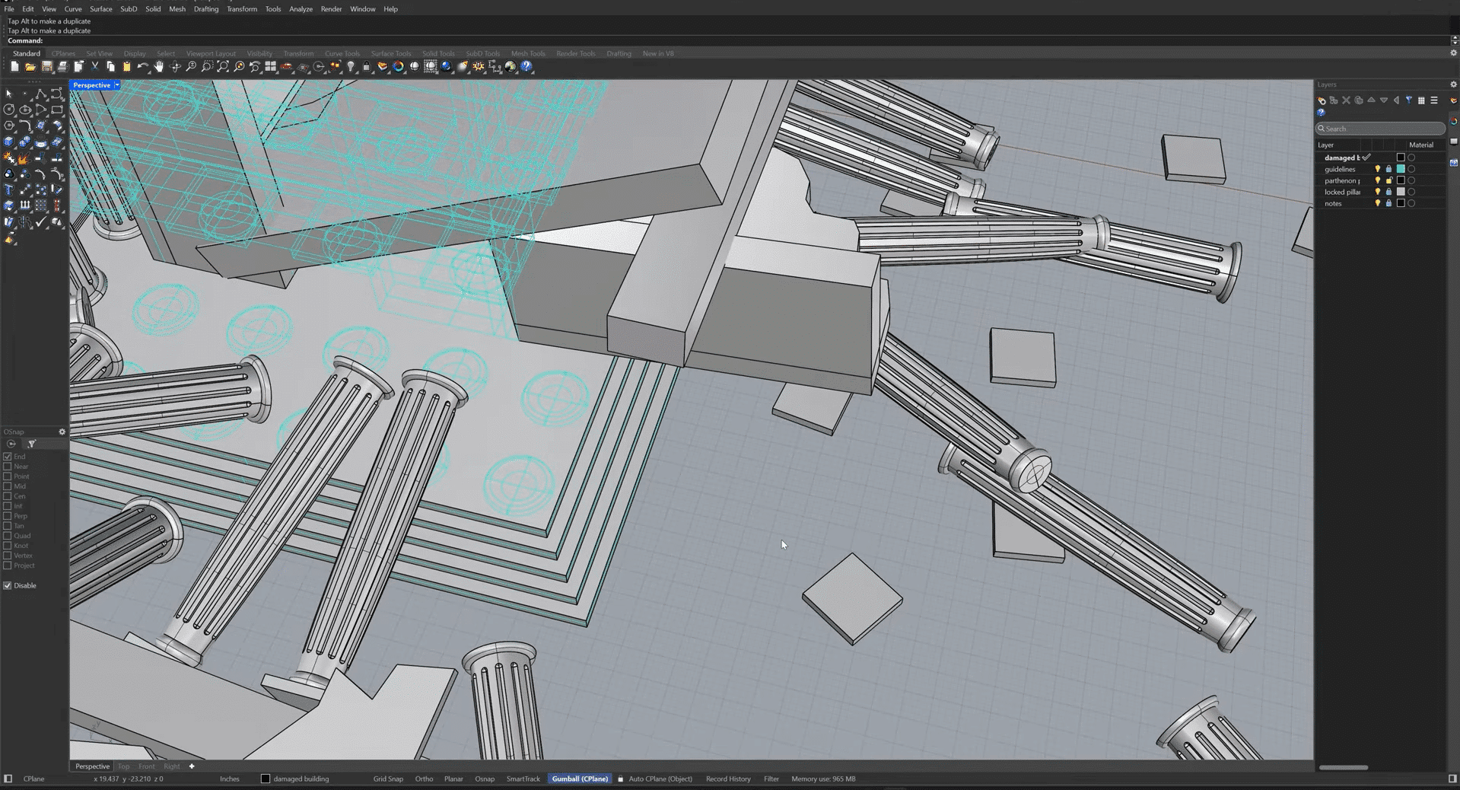Enable the Near object snap checkbox
This screenshot has width=1460, height=790.
(x=8, y=467)
